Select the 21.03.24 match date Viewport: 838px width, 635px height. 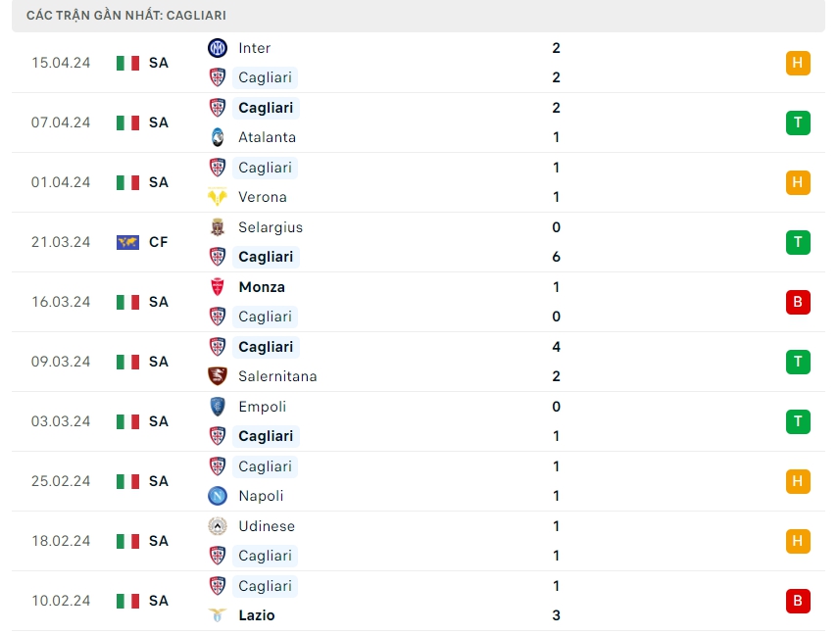[61, 242]
